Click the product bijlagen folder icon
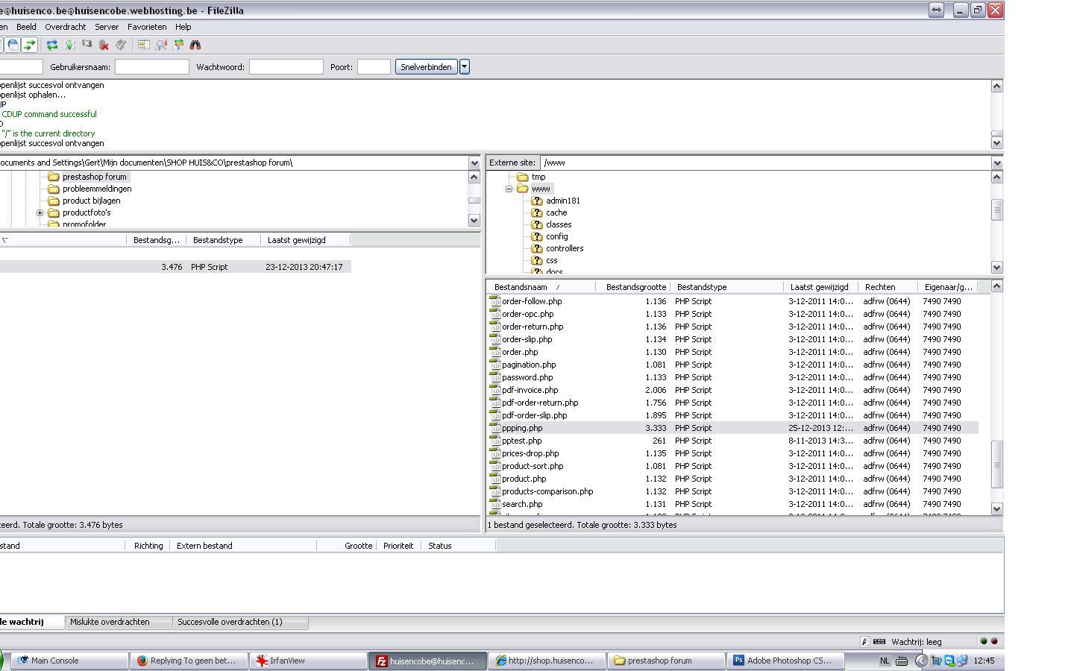 point(54,201)
